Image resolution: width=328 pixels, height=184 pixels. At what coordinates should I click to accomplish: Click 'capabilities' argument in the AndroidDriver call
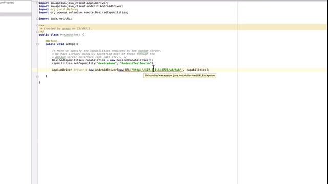coord(196,70)
